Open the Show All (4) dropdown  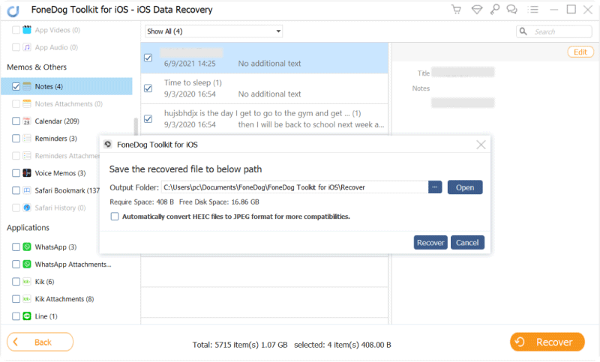[214, 31]
